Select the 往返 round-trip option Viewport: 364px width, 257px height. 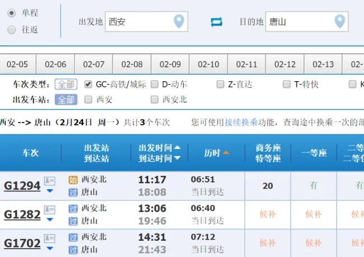pos(12,30)
